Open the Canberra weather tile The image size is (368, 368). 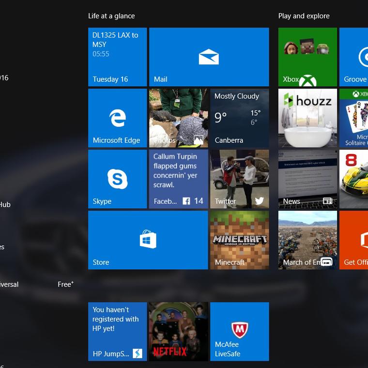coord(239,118)
